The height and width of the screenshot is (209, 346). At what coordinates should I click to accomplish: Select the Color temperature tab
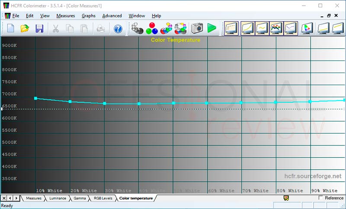pyautogui.click(x=136, y=198)
